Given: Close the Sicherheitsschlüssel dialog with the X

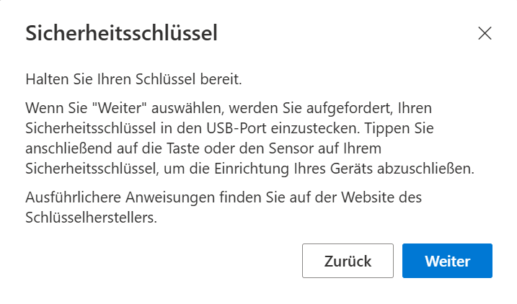Looking at the screenshot, I should click(x=485, y=33).
